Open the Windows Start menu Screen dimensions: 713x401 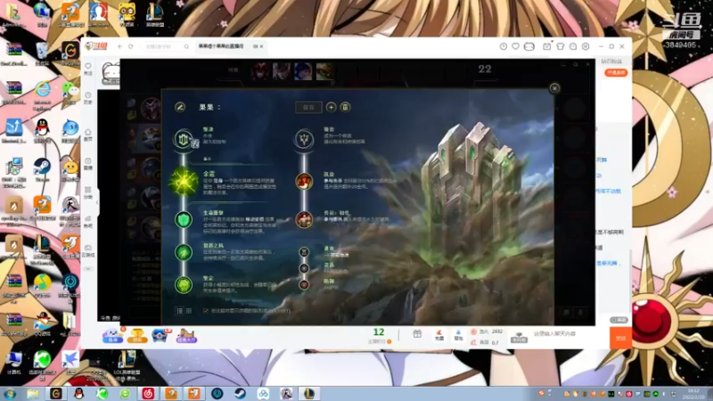tap(10, 393)
